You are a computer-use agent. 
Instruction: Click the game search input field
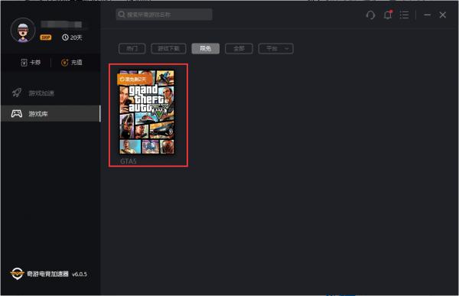click(x=164, y=15)
